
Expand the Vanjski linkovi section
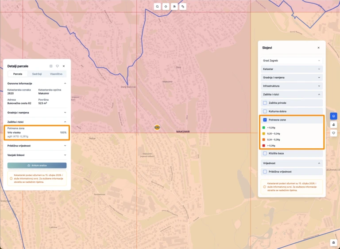coord(37,155)
